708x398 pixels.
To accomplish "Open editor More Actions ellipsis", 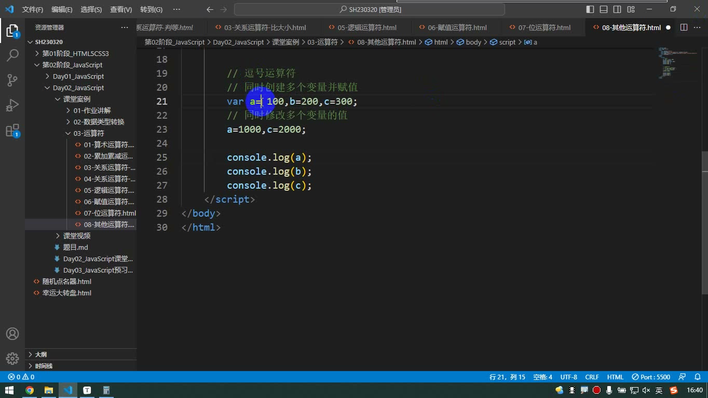I will (698, 27).
